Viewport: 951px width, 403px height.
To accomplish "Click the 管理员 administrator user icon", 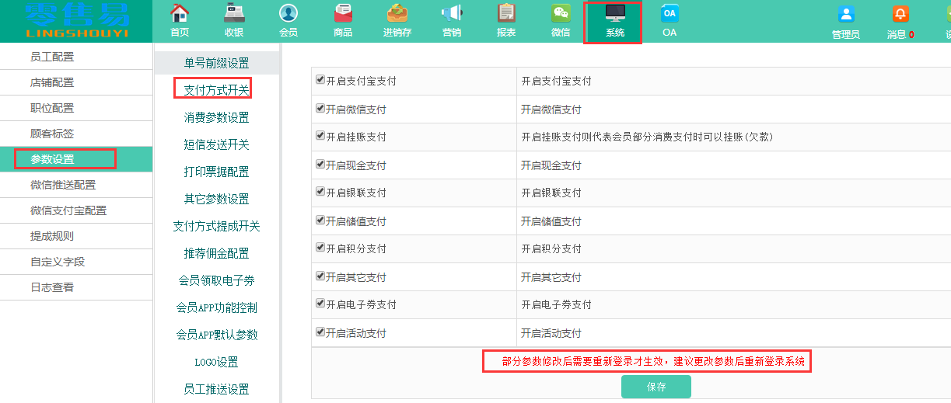I will tap(846, 15).
